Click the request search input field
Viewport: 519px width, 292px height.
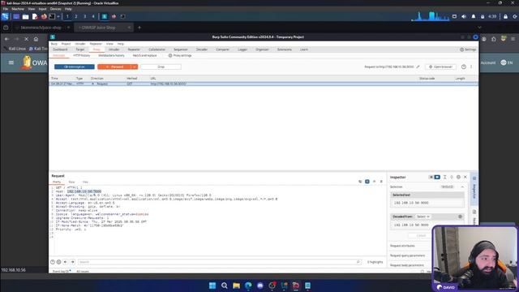coord(220,262)
